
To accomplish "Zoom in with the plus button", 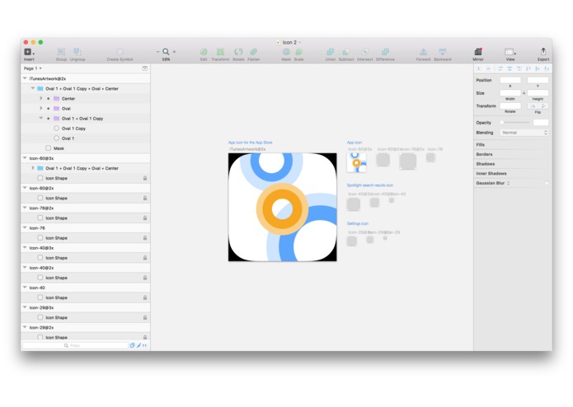I will point(174,52).
